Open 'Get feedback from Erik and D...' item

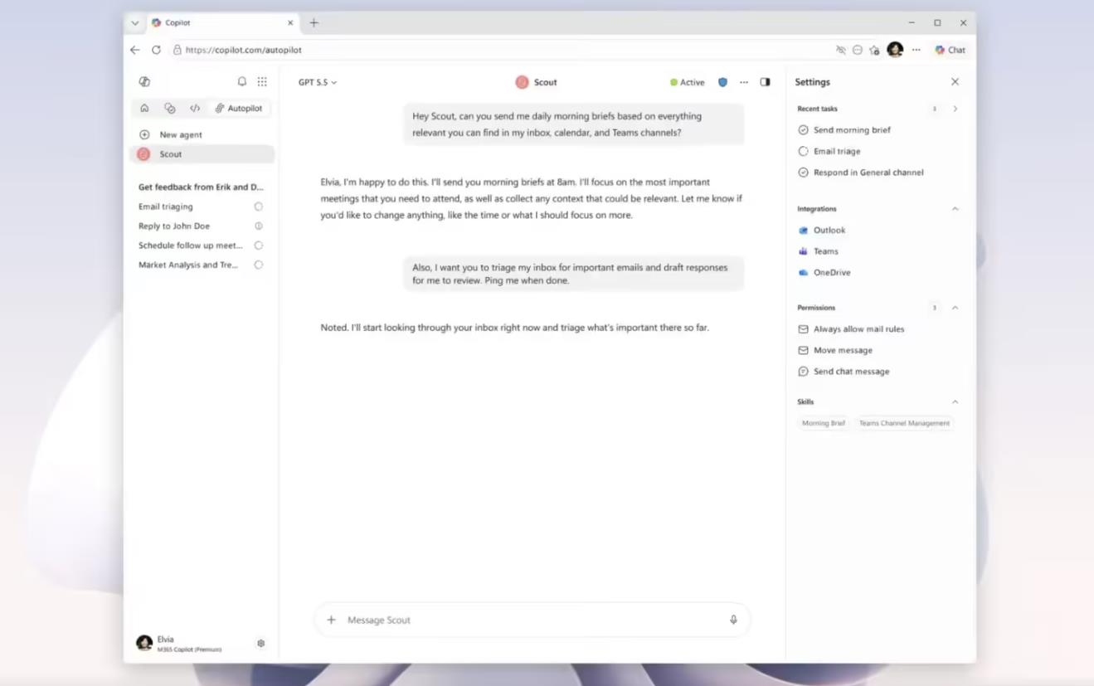(201, 187)
